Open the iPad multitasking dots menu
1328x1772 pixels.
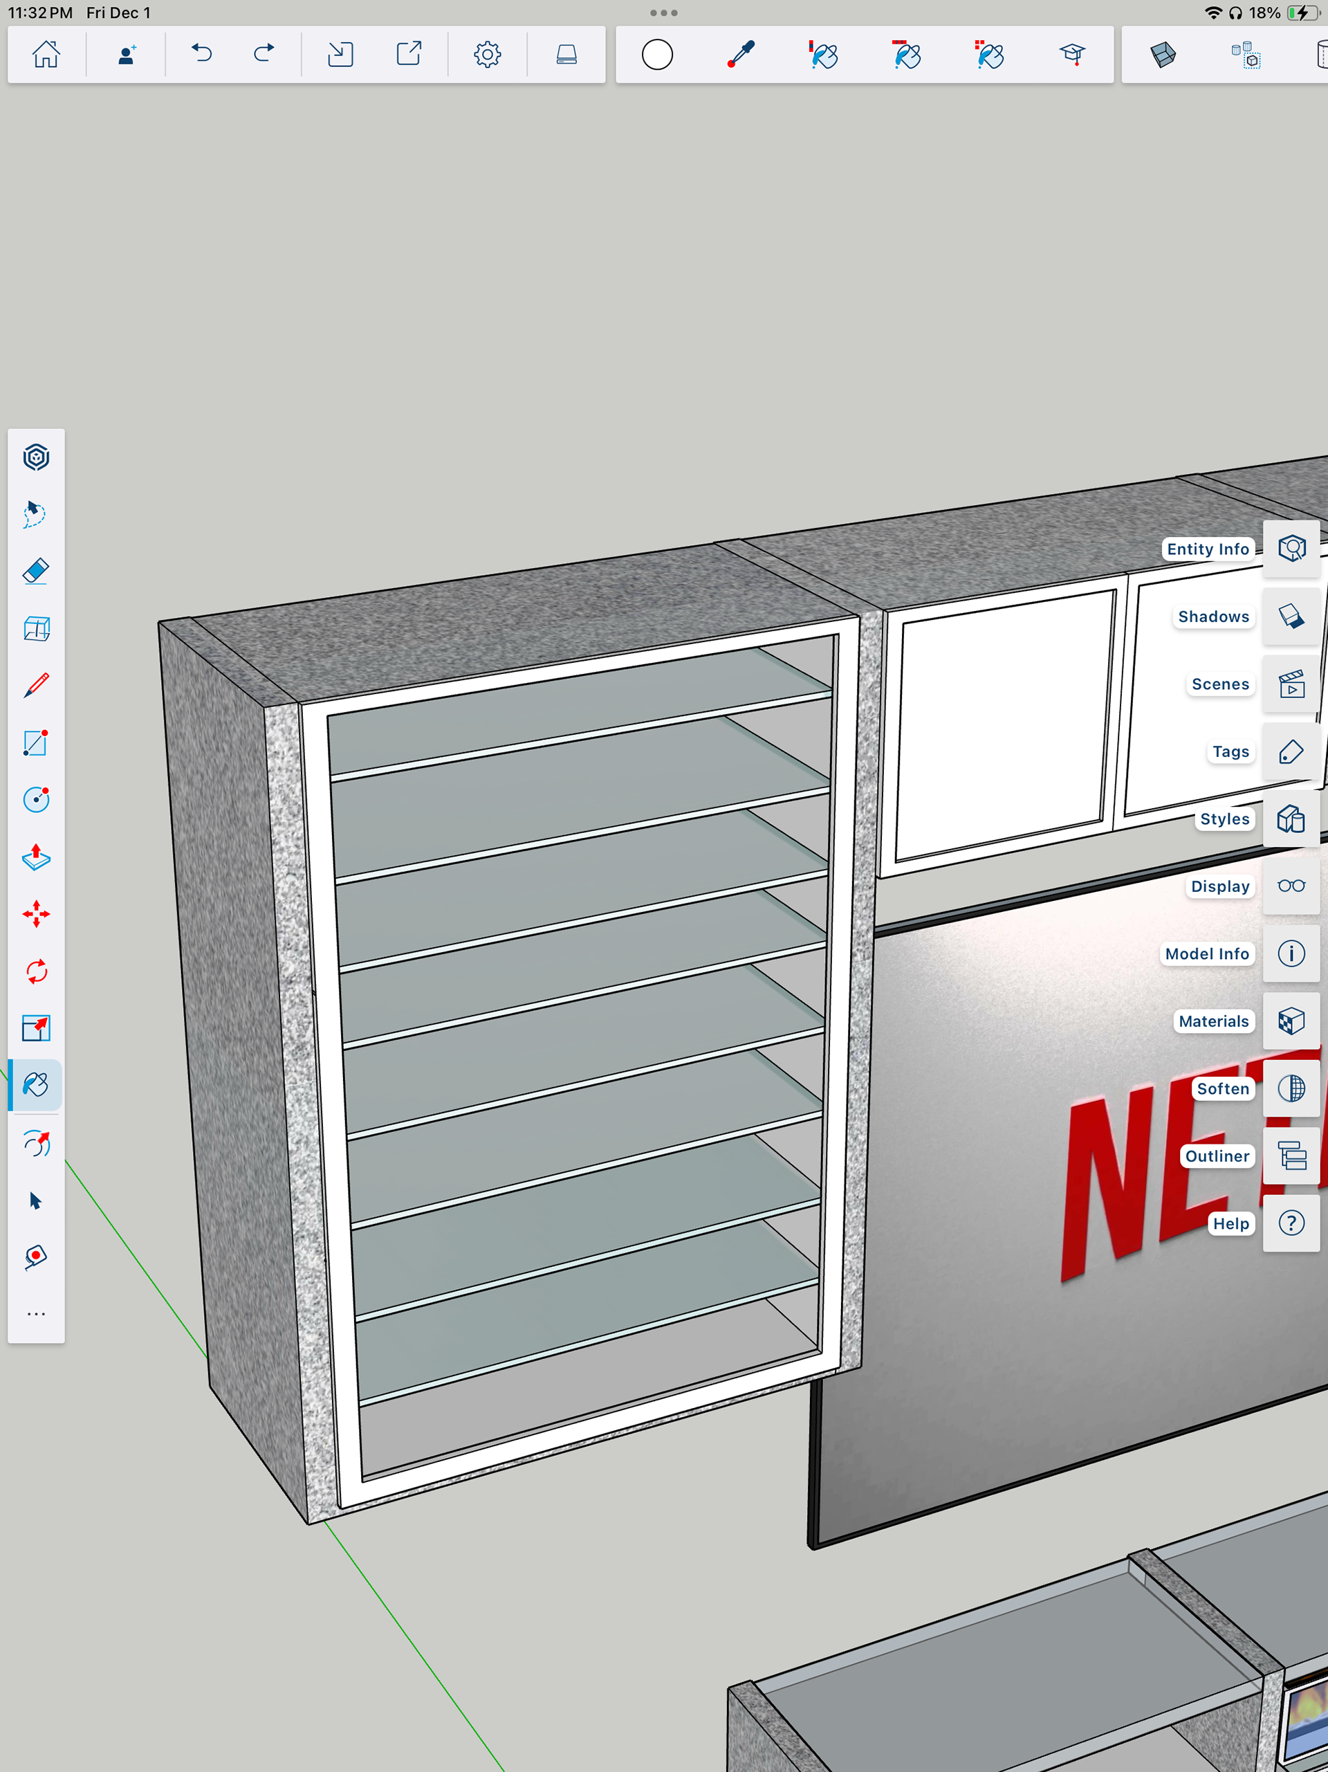[x=663, y=13]
